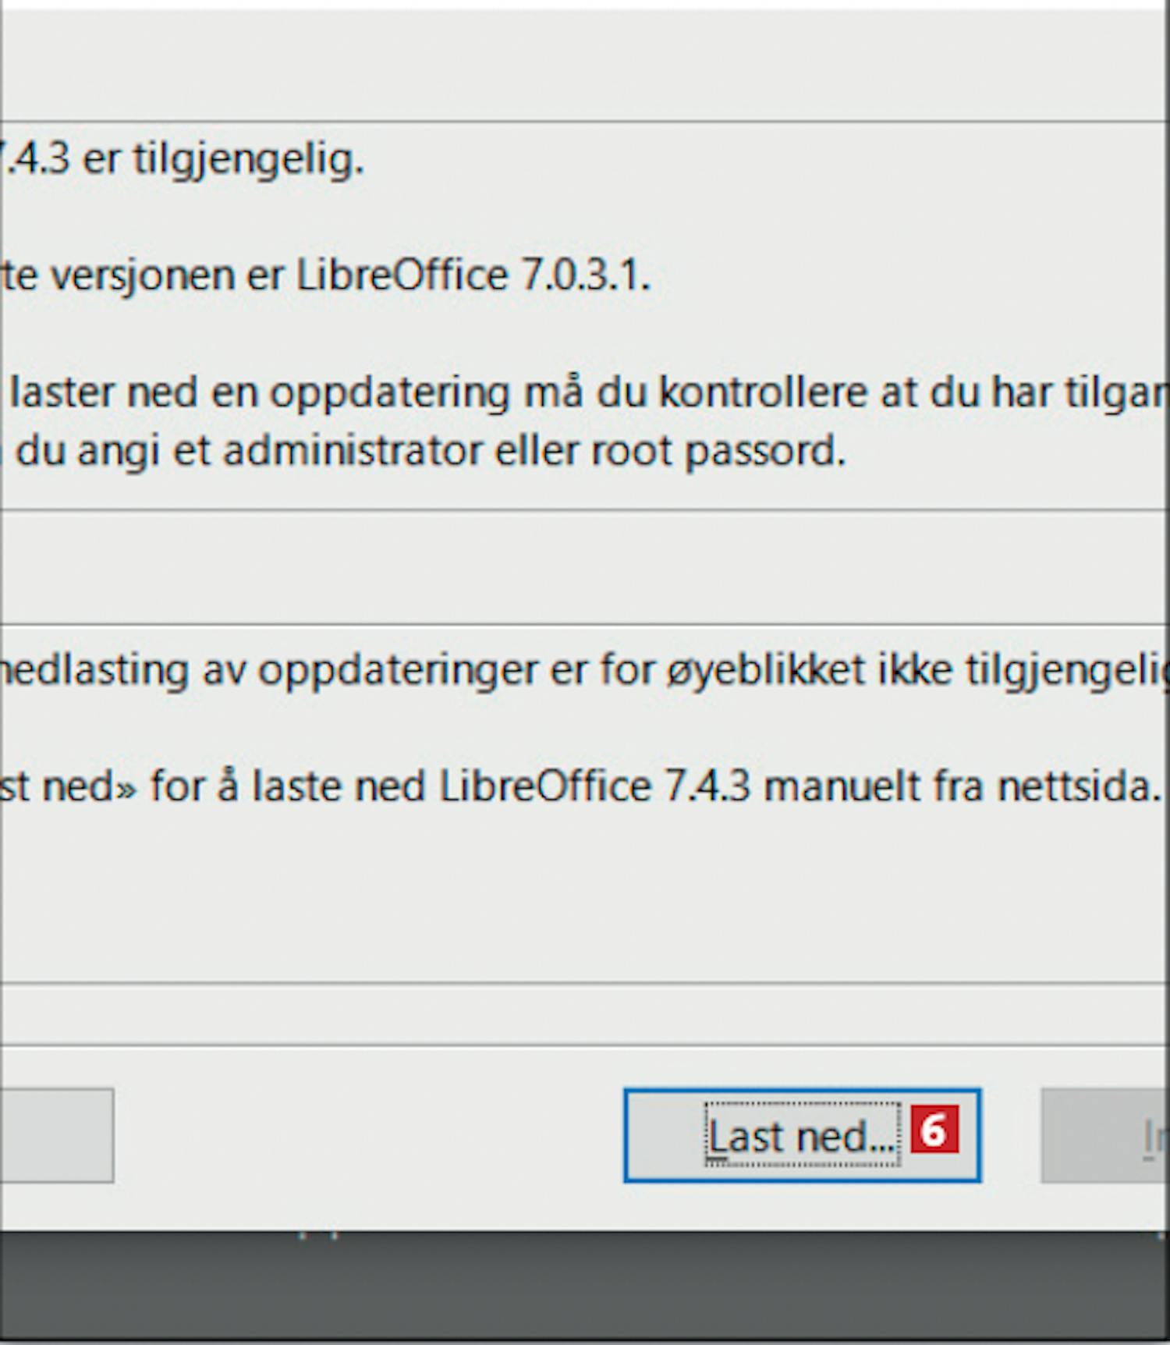
Task: Click the "Last ned..." download button
Action: point(802,1135)
